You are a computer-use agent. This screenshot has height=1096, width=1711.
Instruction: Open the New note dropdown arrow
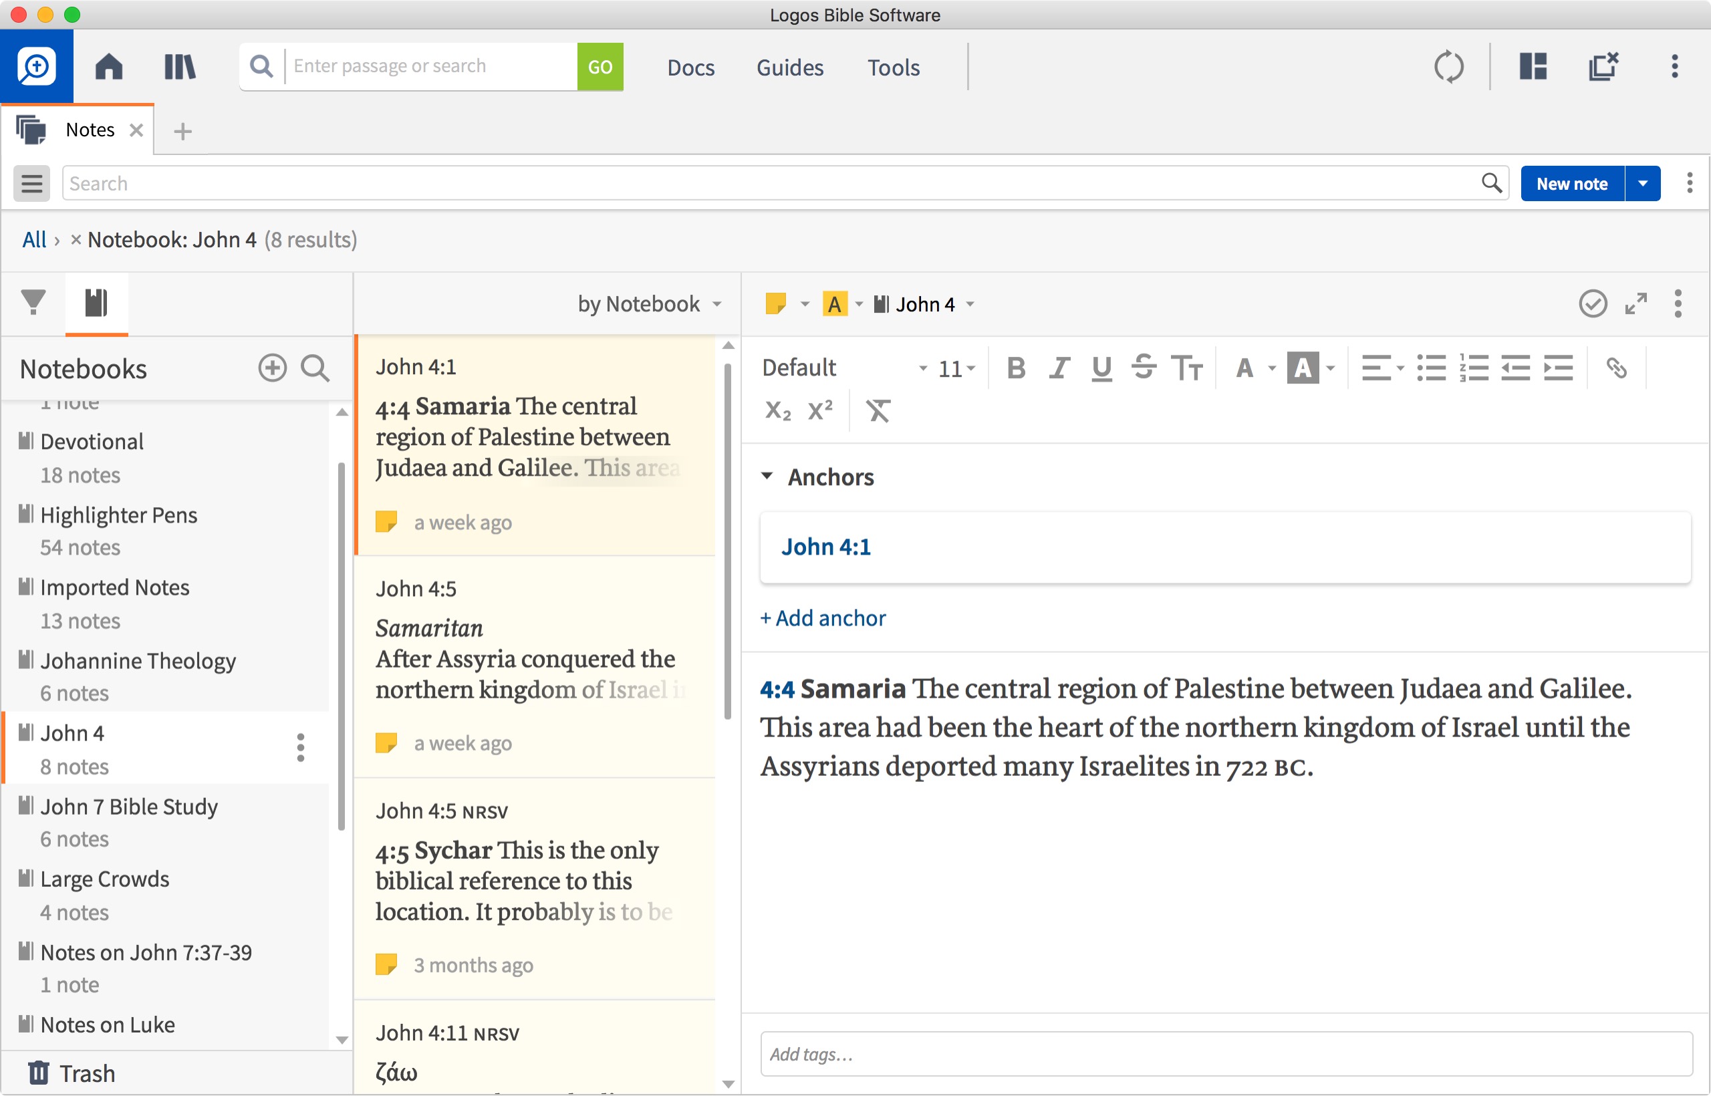click(x=1643, y=184)
